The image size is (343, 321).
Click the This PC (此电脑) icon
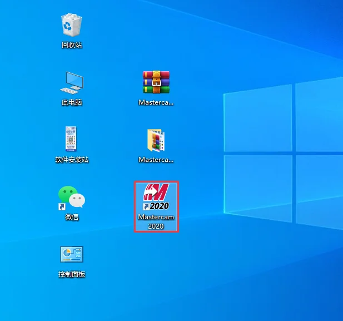(x=72, y=83)
